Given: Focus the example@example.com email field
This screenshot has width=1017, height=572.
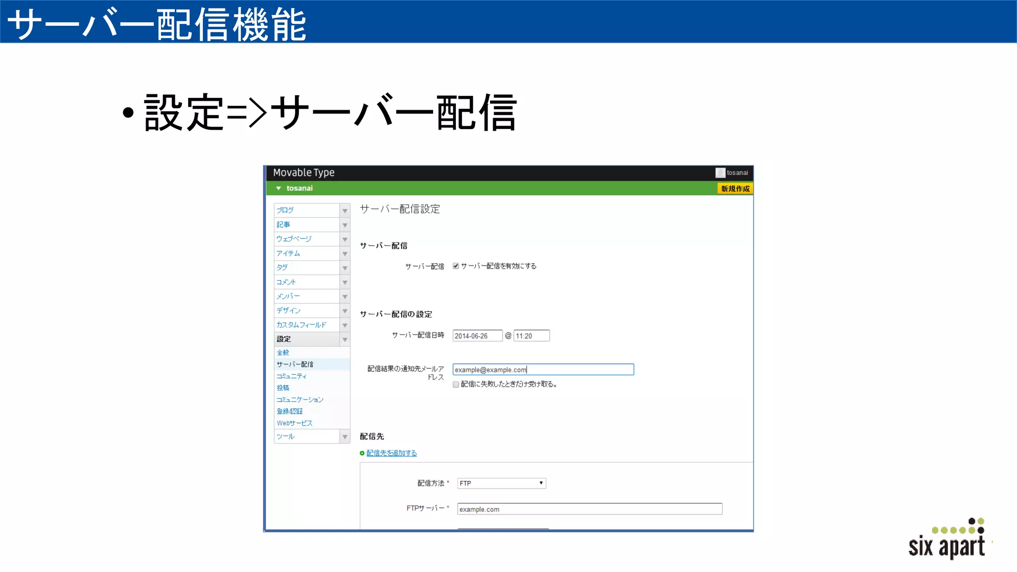Looking at the screenshot, I should point(543,369).
